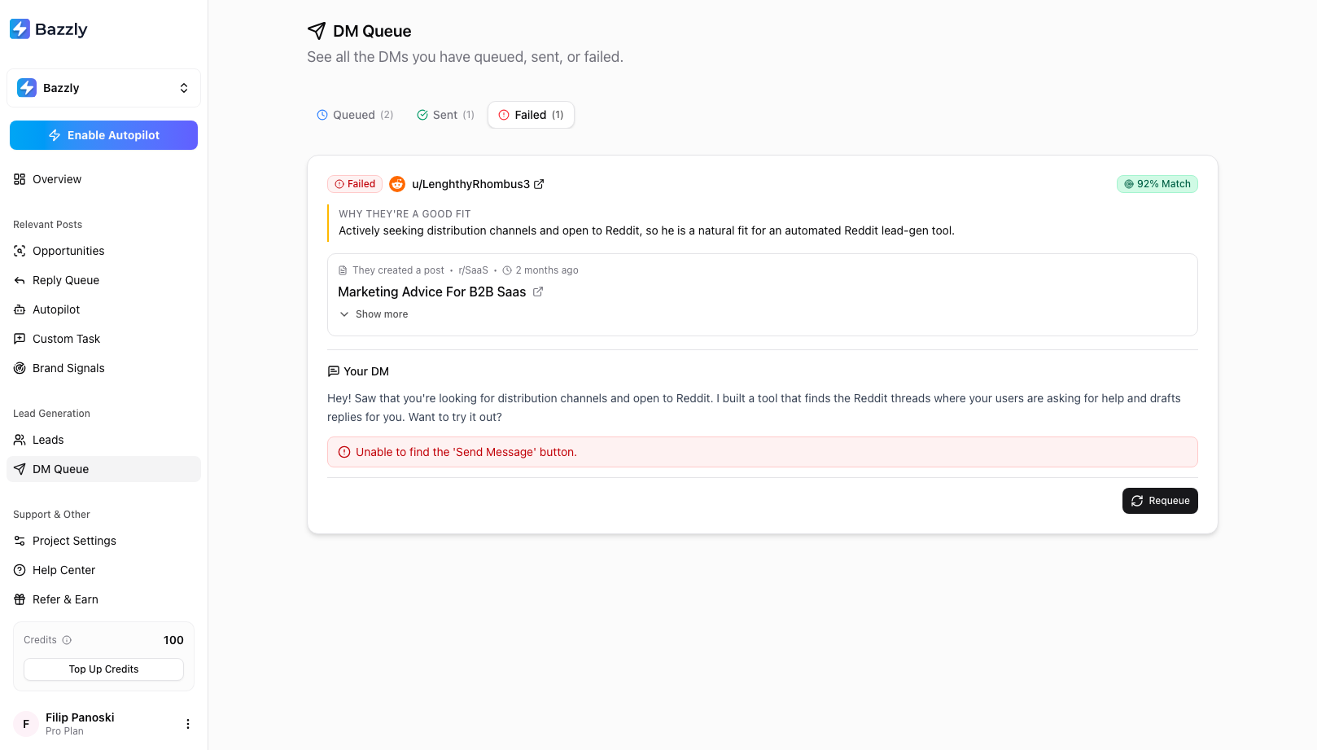Switch to the Queued tab

[x=355, y=115]
